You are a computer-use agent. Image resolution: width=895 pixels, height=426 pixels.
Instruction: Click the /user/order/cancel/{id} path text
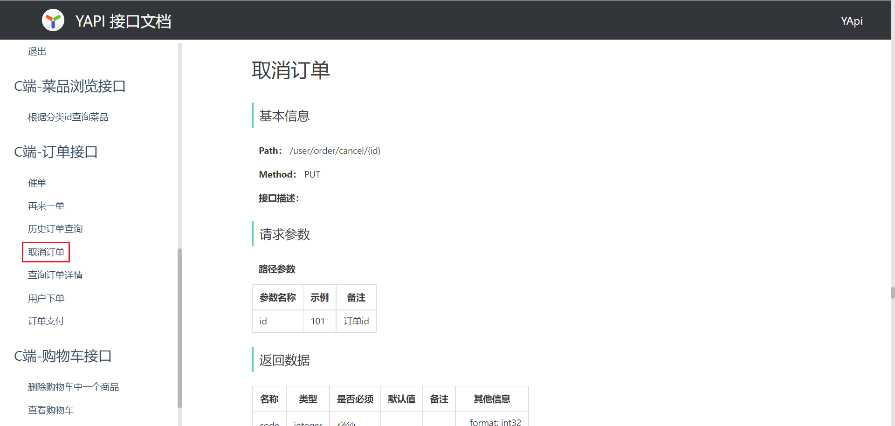335,151
